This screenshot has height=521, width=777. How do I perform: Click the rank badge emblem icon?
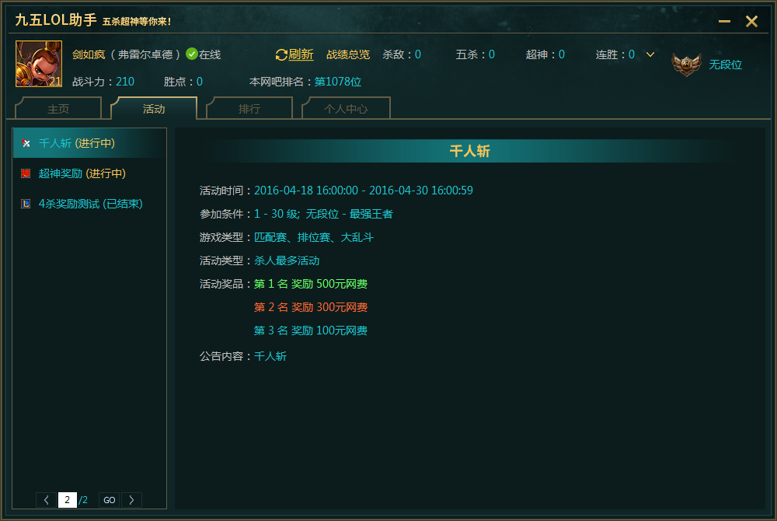(x=686, y=65)
